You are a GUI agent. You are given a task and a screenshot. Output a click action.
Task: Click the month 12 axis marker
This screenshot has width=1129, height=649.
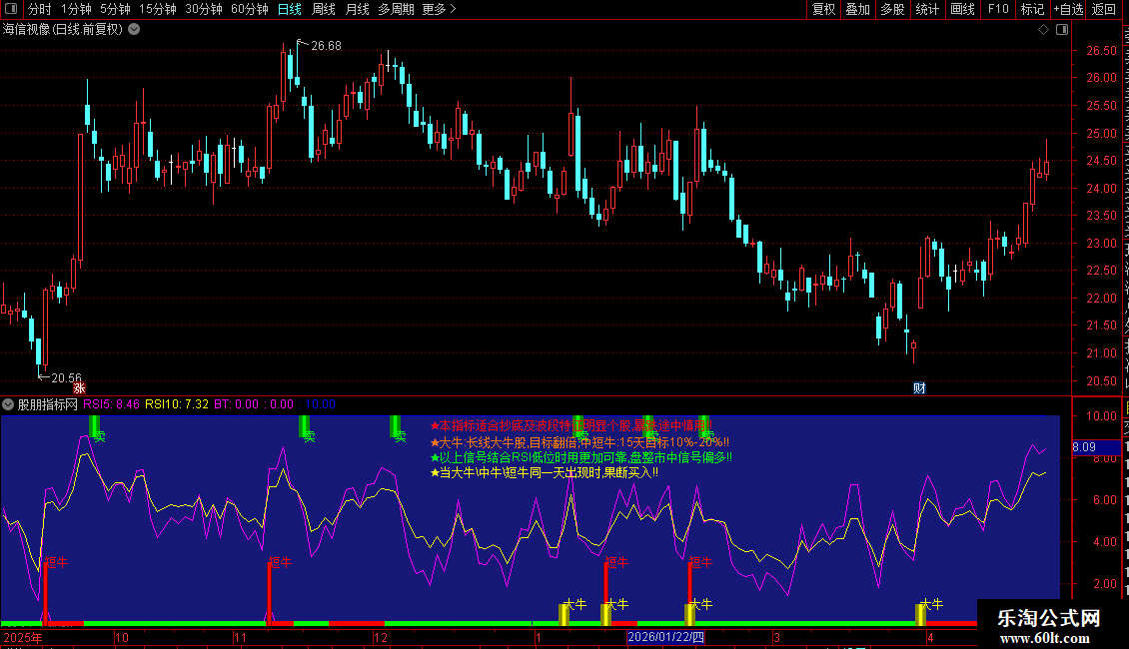[x=381, y=637]
